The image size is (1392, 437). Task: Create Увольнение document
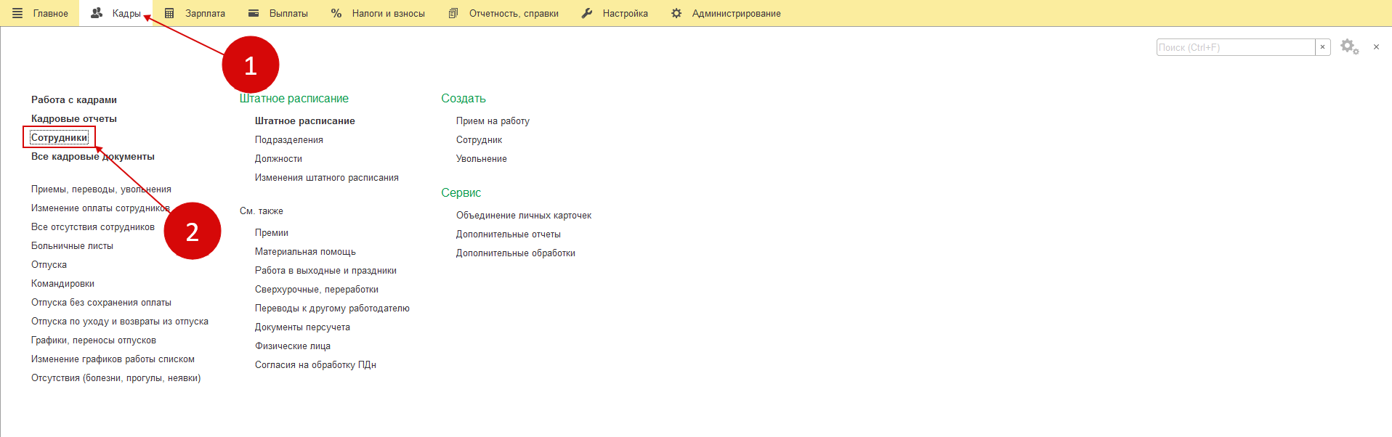click(481, 159)
